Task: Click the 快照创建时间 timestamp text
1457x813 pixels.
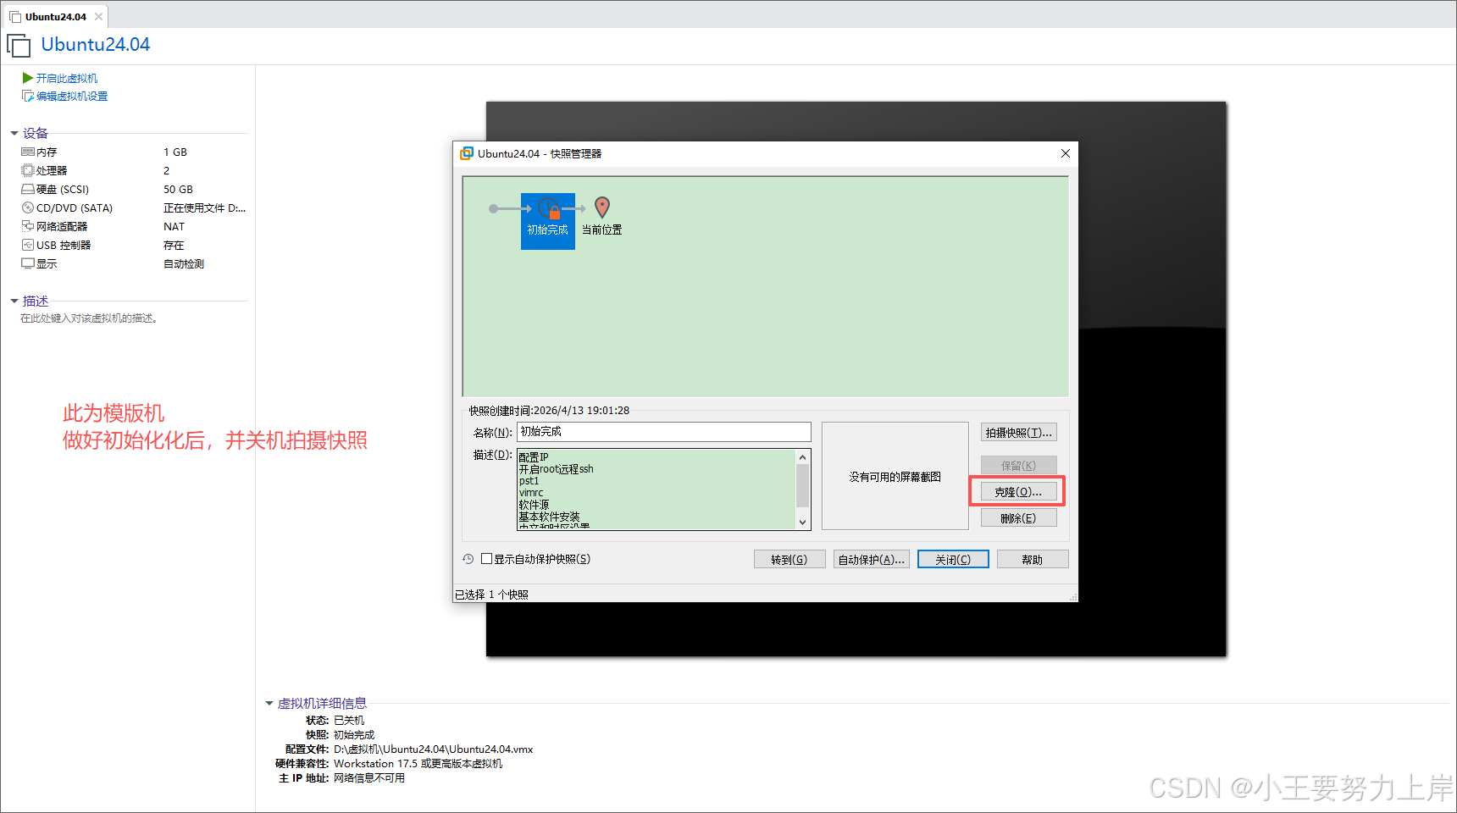Action: pos(550,411)
